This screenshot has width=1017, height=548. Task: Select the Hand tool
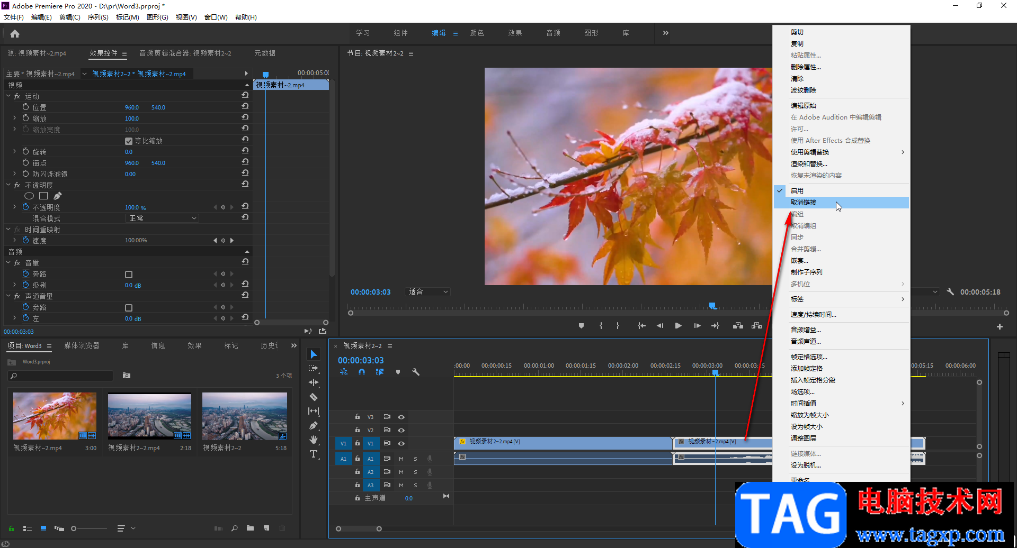point(314,440)
